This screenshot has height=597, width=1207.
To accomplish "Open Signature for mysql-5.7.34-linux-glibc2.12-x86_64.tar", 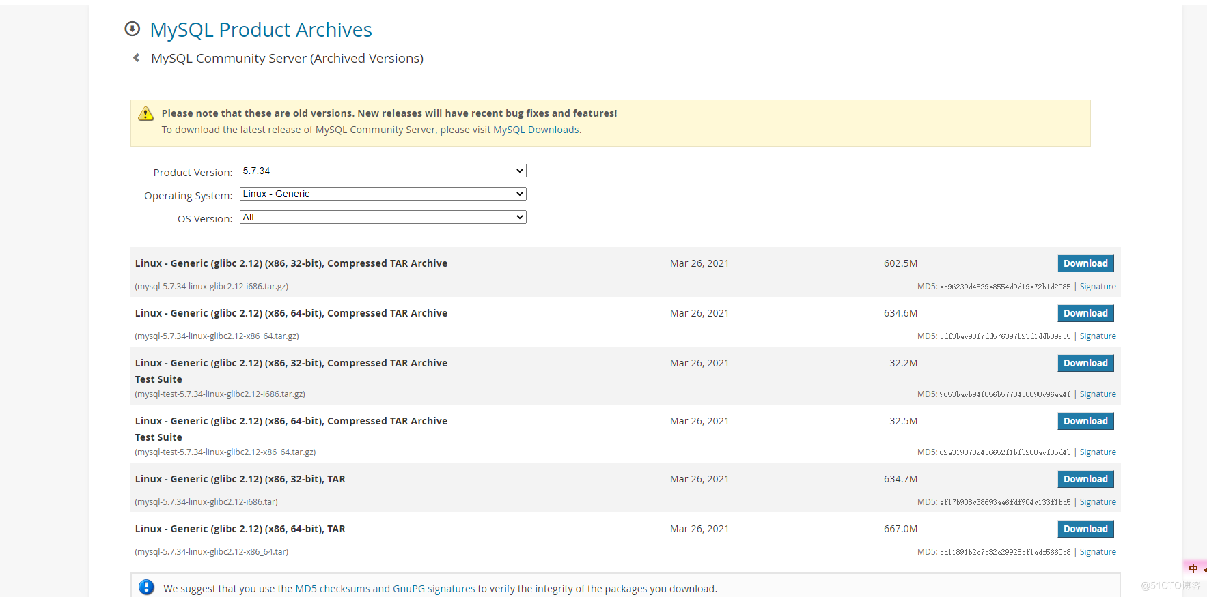I will [1098, 552].
